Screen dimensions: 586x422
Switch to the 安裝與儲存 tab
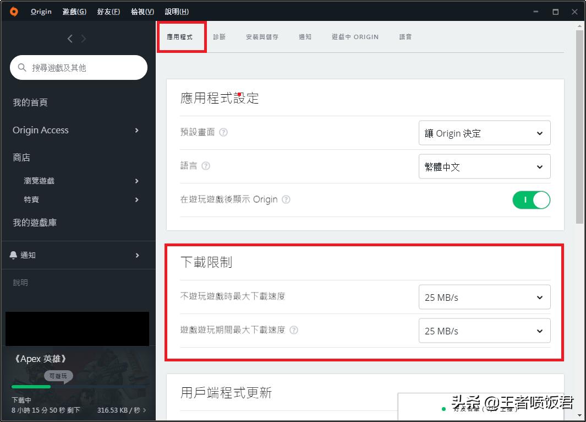[x=261, y=36]
